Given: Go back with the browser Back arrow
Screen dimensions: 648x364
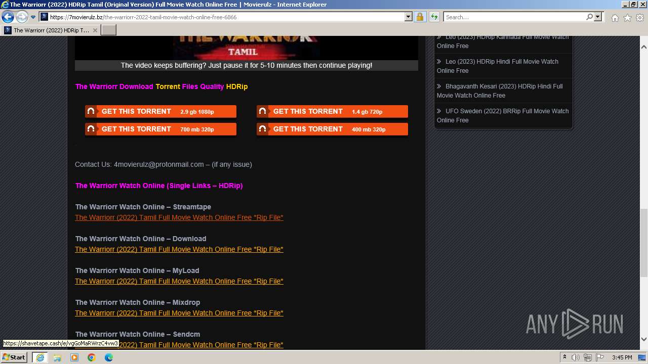Looking at the screenshot, I should pyautogui.click(x=8, y=17).
